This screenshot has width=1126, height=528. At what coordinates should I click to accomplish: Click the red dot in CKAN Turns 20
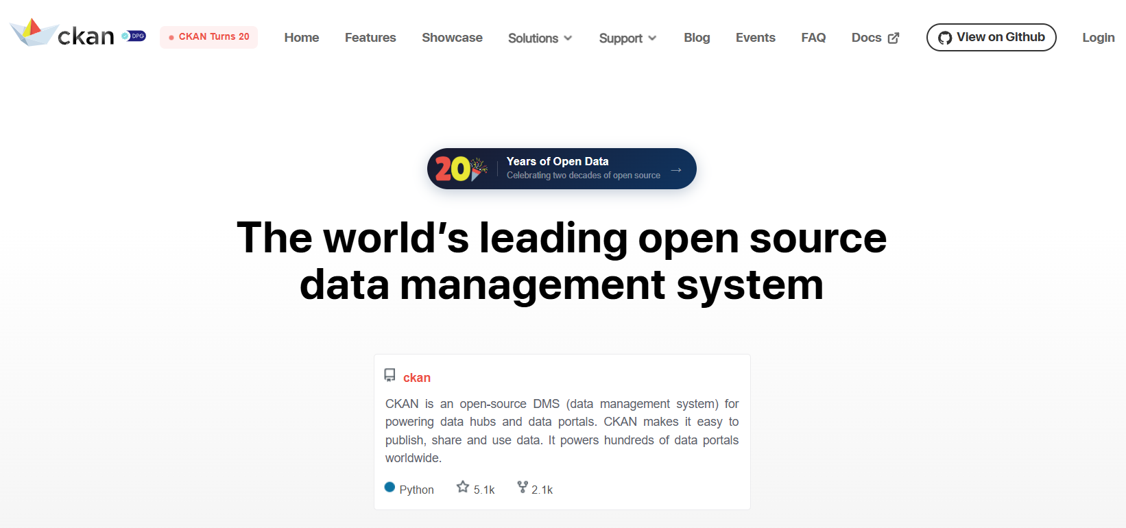point(171,38)
